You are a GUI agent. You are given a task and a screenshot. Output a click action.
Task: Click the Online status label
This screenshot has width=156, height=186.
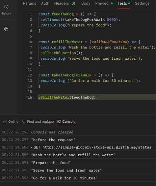[x=13, y=122]
